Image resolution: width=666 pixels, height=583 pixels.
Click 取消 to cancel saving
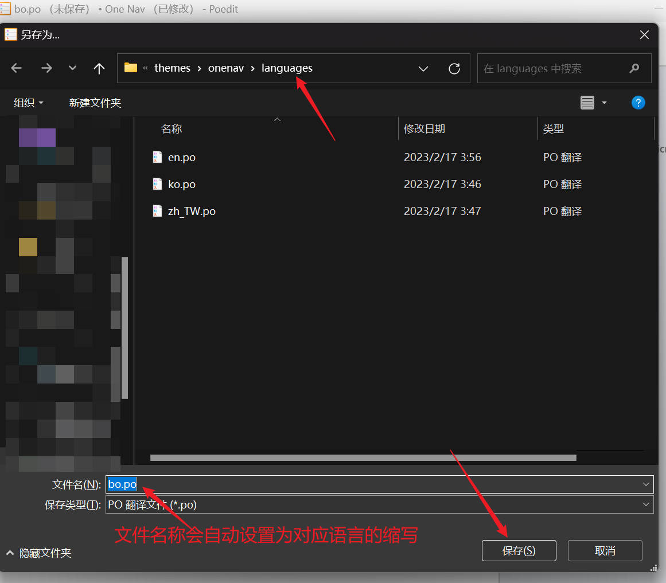coord(605,551)
